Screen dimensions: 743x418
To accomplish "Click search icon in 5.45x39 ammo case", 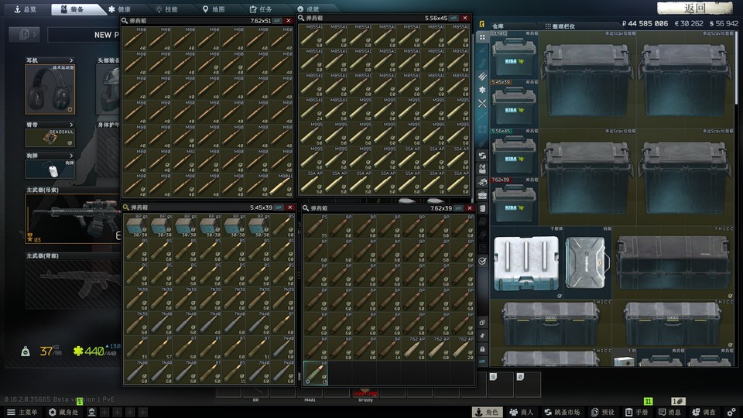I will [x=126, y=207].
